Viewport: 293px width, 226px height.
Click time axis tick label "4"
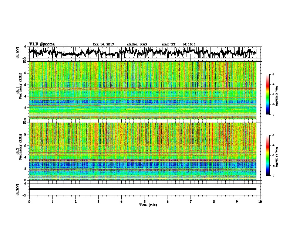[121, 202]
